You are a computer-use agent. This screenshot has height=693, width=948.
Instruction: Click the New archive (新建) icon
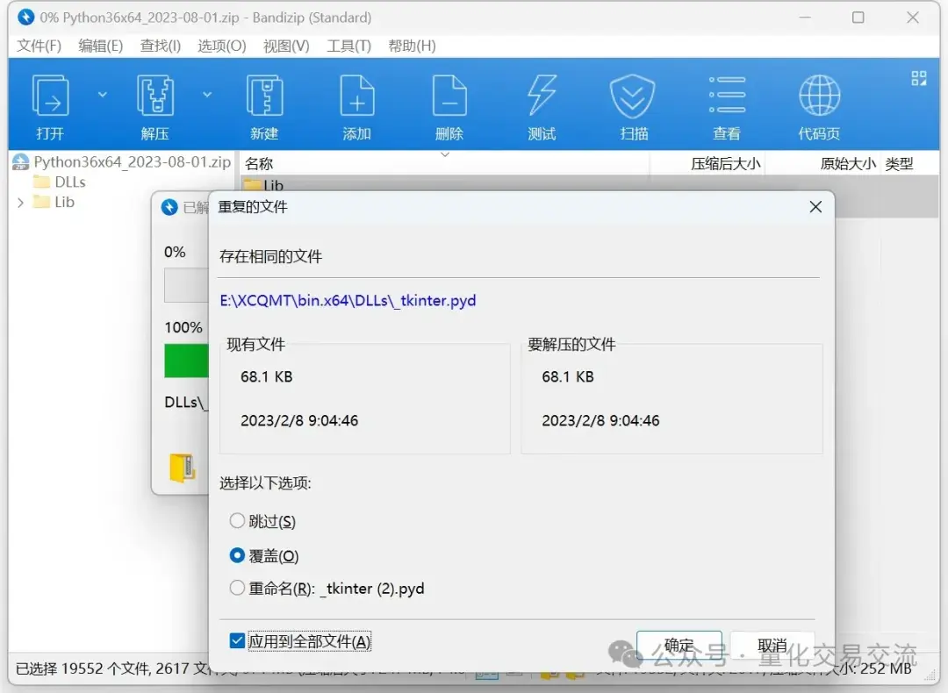(x=265, y=96)
